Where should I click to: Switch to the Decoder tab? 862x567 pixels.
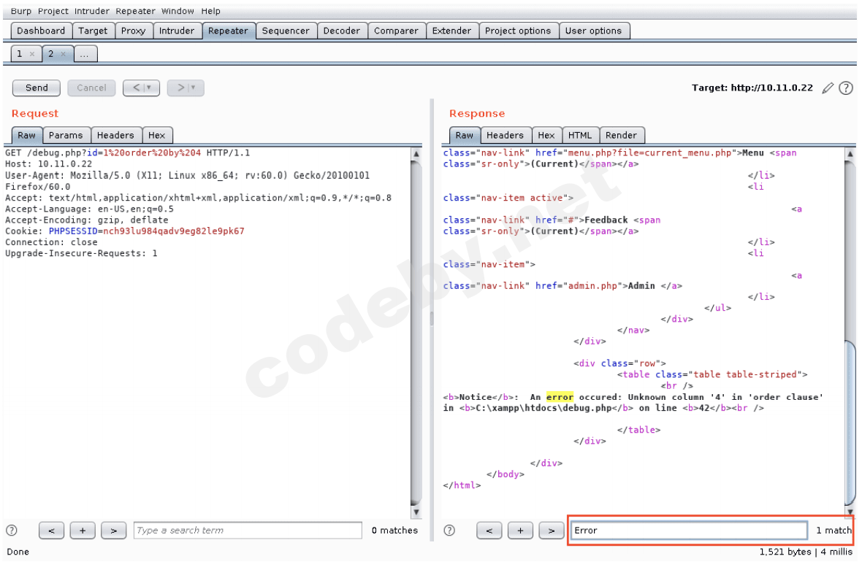point(341,31)
